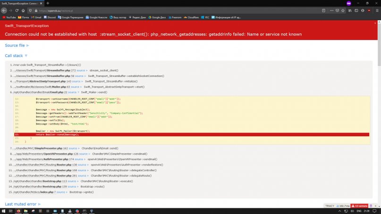Open the browser home page icon
This screenshot has width=381, height=214.
(x=23, y=11)
